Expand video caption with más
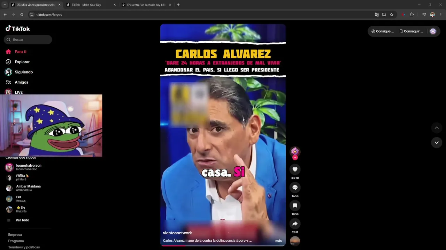The image size is (446, 250). click(x=278, y=241)
